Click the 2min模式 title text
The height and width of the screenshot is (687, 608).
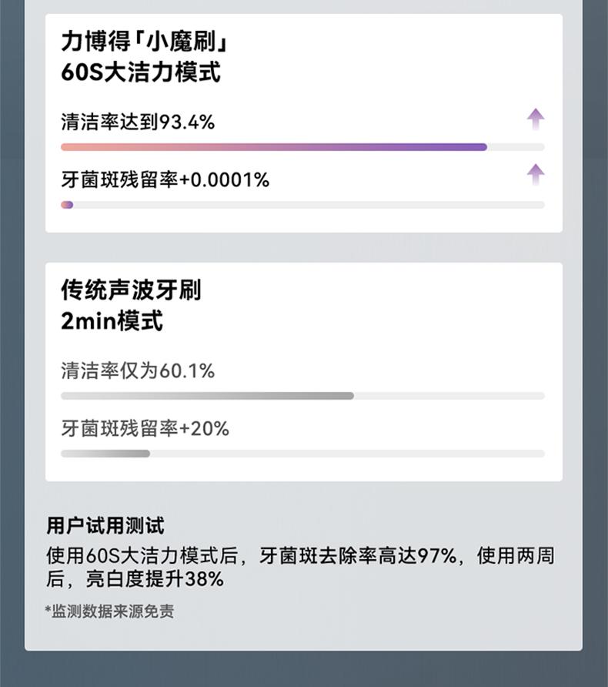click(112, 320)
